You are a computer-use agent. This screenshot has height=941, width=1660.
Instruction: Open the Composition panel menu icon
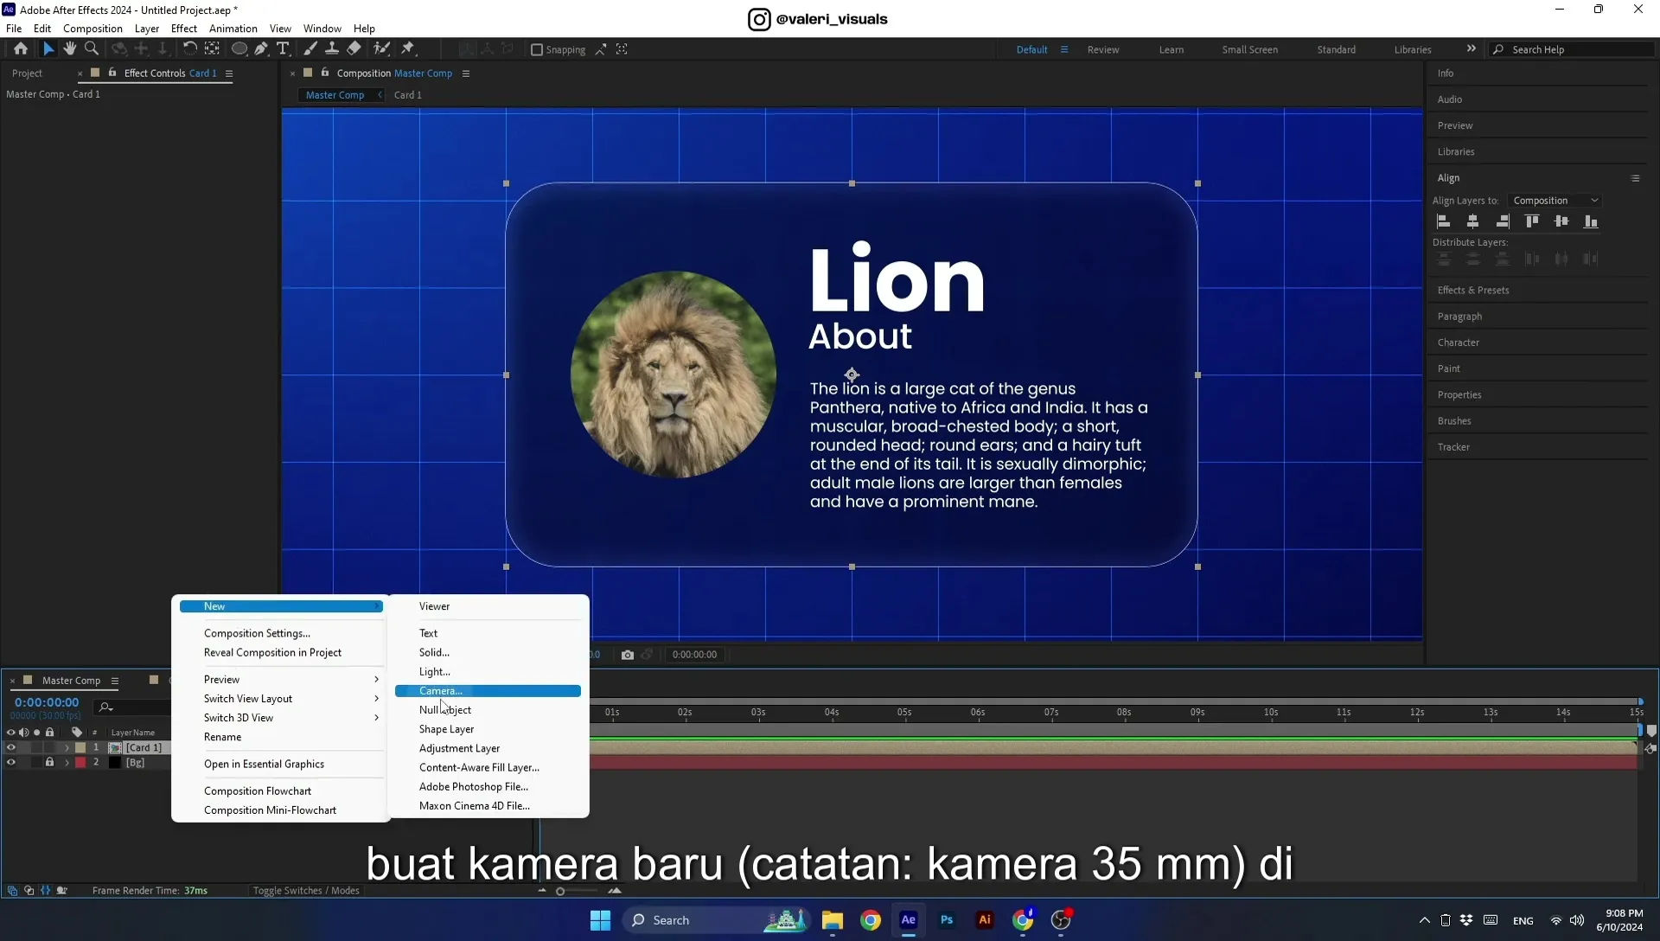[x=466, y=74]
